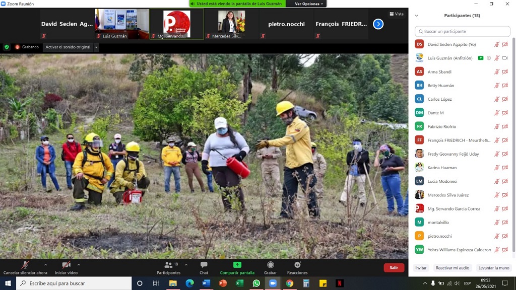Click the green encryption shield icon
The width and height of the screenshot is (516, 290).
tap(7, 47)
